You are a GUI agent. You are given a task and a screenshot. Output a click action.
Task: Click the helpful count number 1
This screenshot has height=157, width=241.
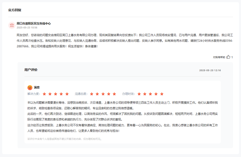[232, 57]
